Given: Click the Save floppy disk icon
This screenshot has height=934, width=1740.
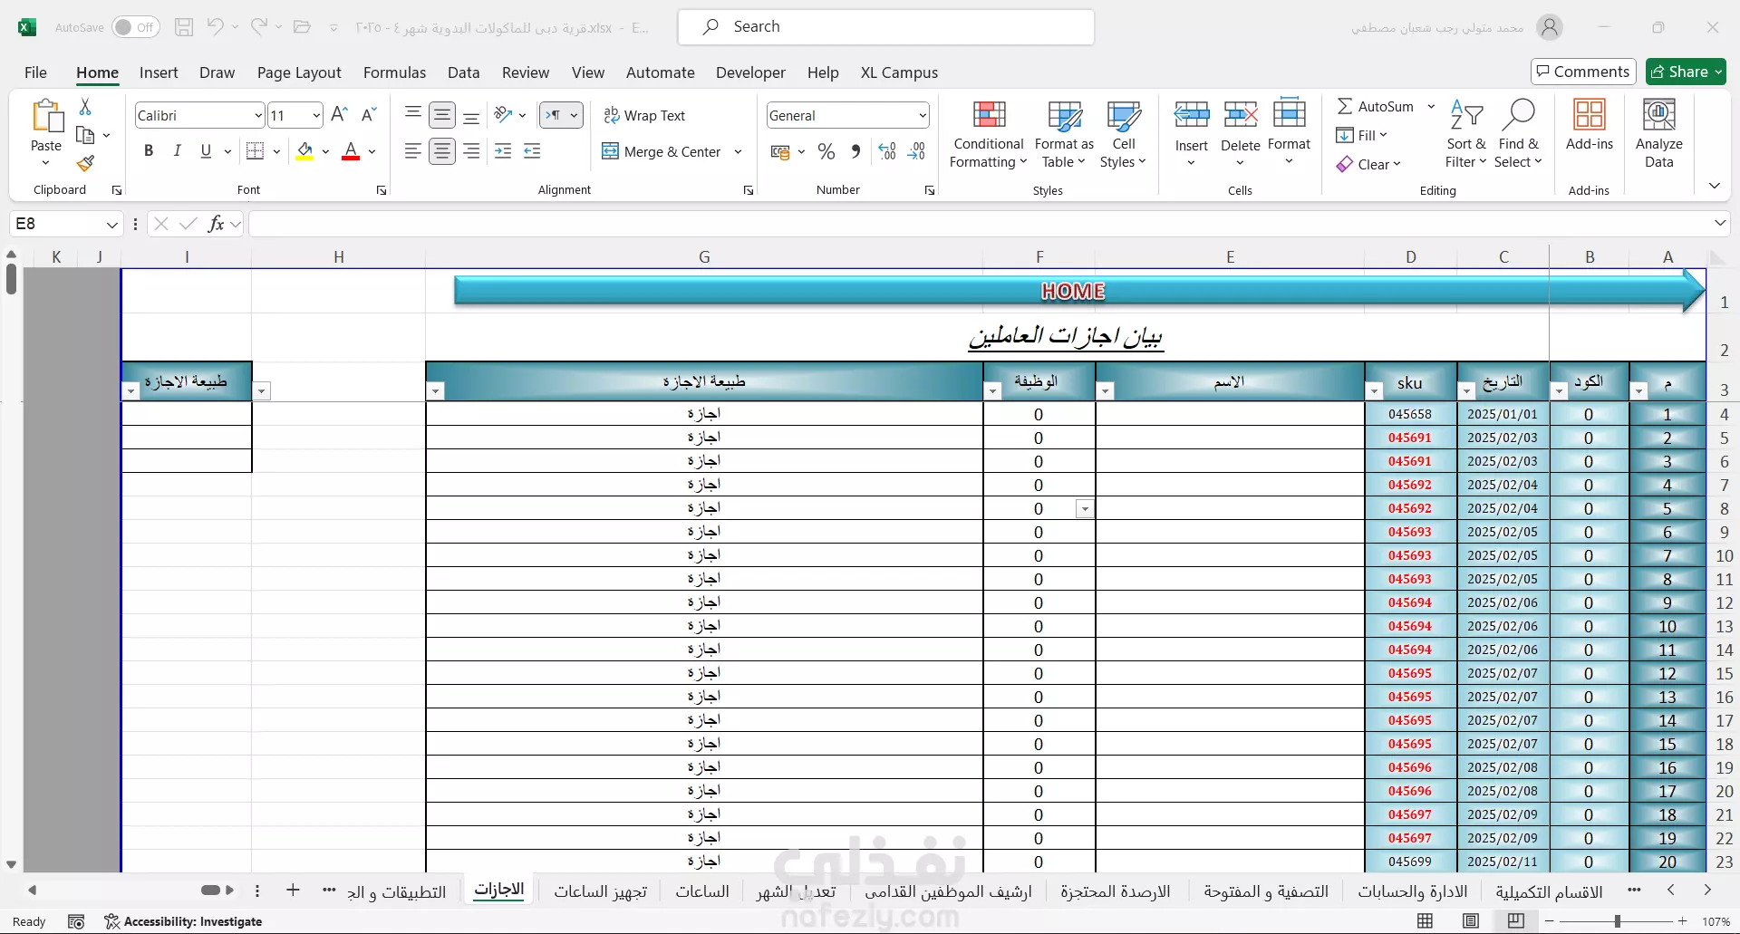Looking at the screenshot, I should pos(184,27).
